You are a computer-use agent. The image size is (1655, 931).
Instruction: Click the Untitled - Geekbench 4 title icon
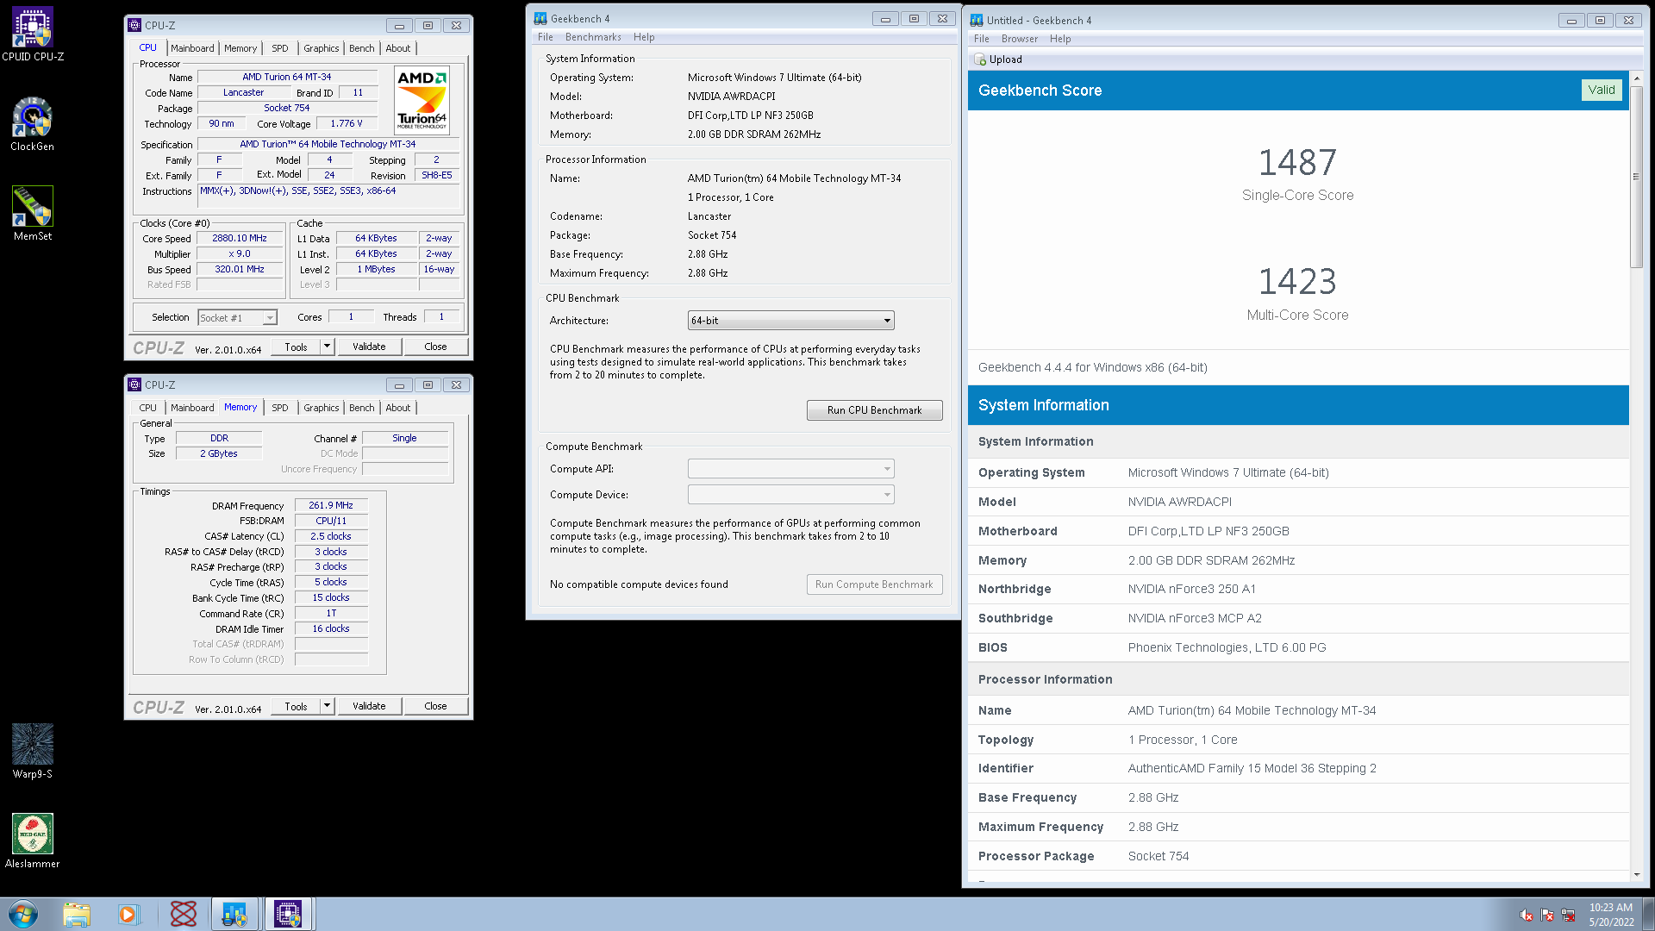977,20
